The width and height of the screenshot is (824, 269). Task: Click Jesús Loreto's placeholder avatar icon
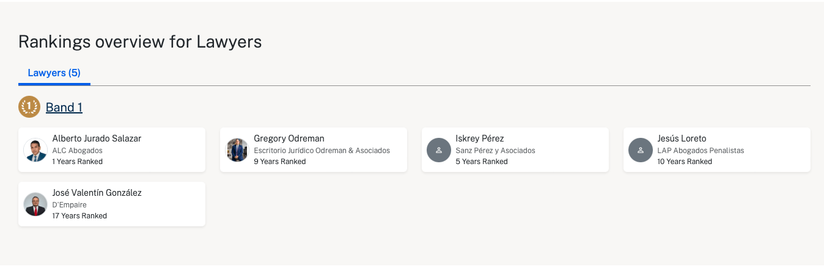[x=640, y=150]
